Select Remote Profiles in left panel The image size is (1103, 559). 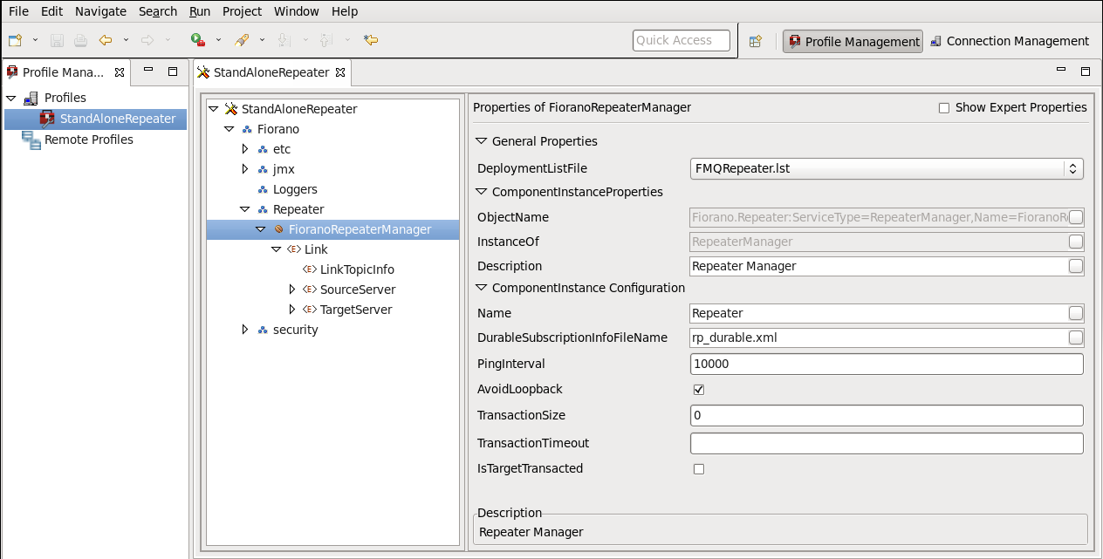coord(89,140)
